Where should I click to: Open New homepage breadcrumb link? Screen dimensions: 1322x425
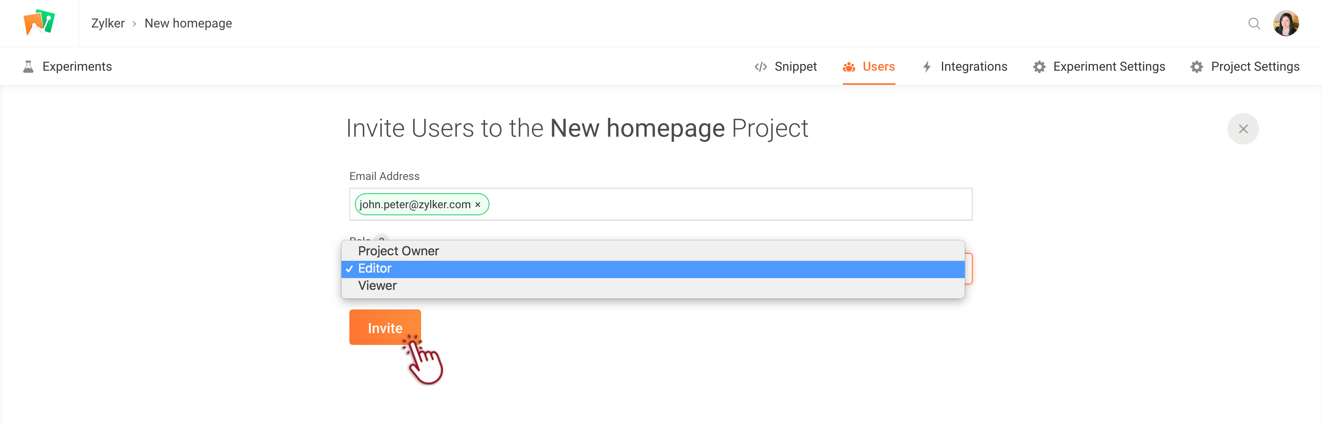pyautogui.click(x=188, y=24)
